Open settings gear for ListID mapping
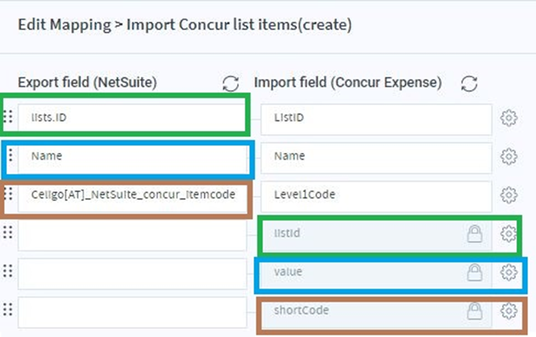The height and width of the screenshot is (337, 536). 509,118
